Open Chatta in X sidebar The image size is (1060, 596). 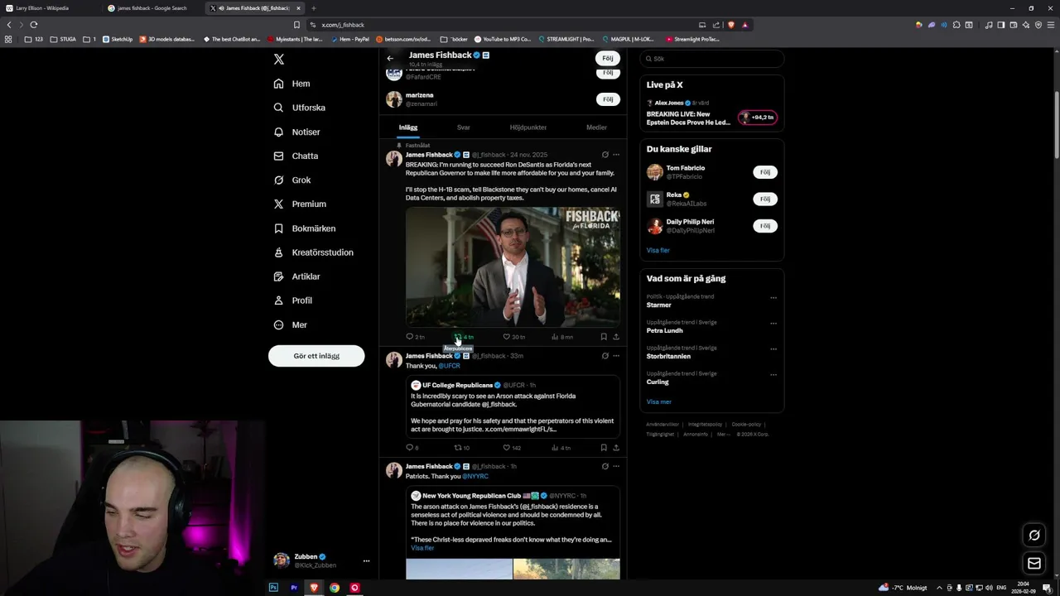[x=296, y=156]
